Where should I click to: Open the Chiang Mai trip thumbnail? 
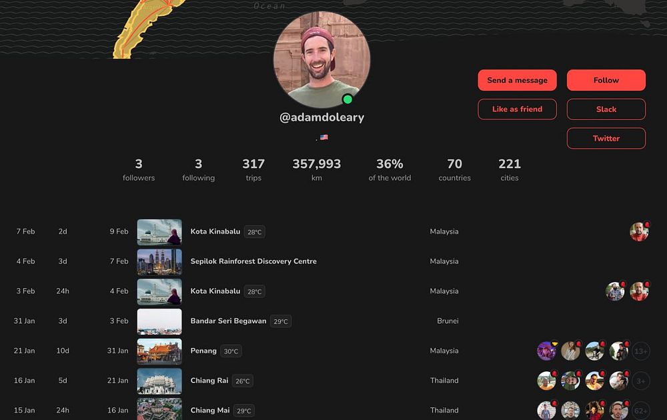click(159, 409)
